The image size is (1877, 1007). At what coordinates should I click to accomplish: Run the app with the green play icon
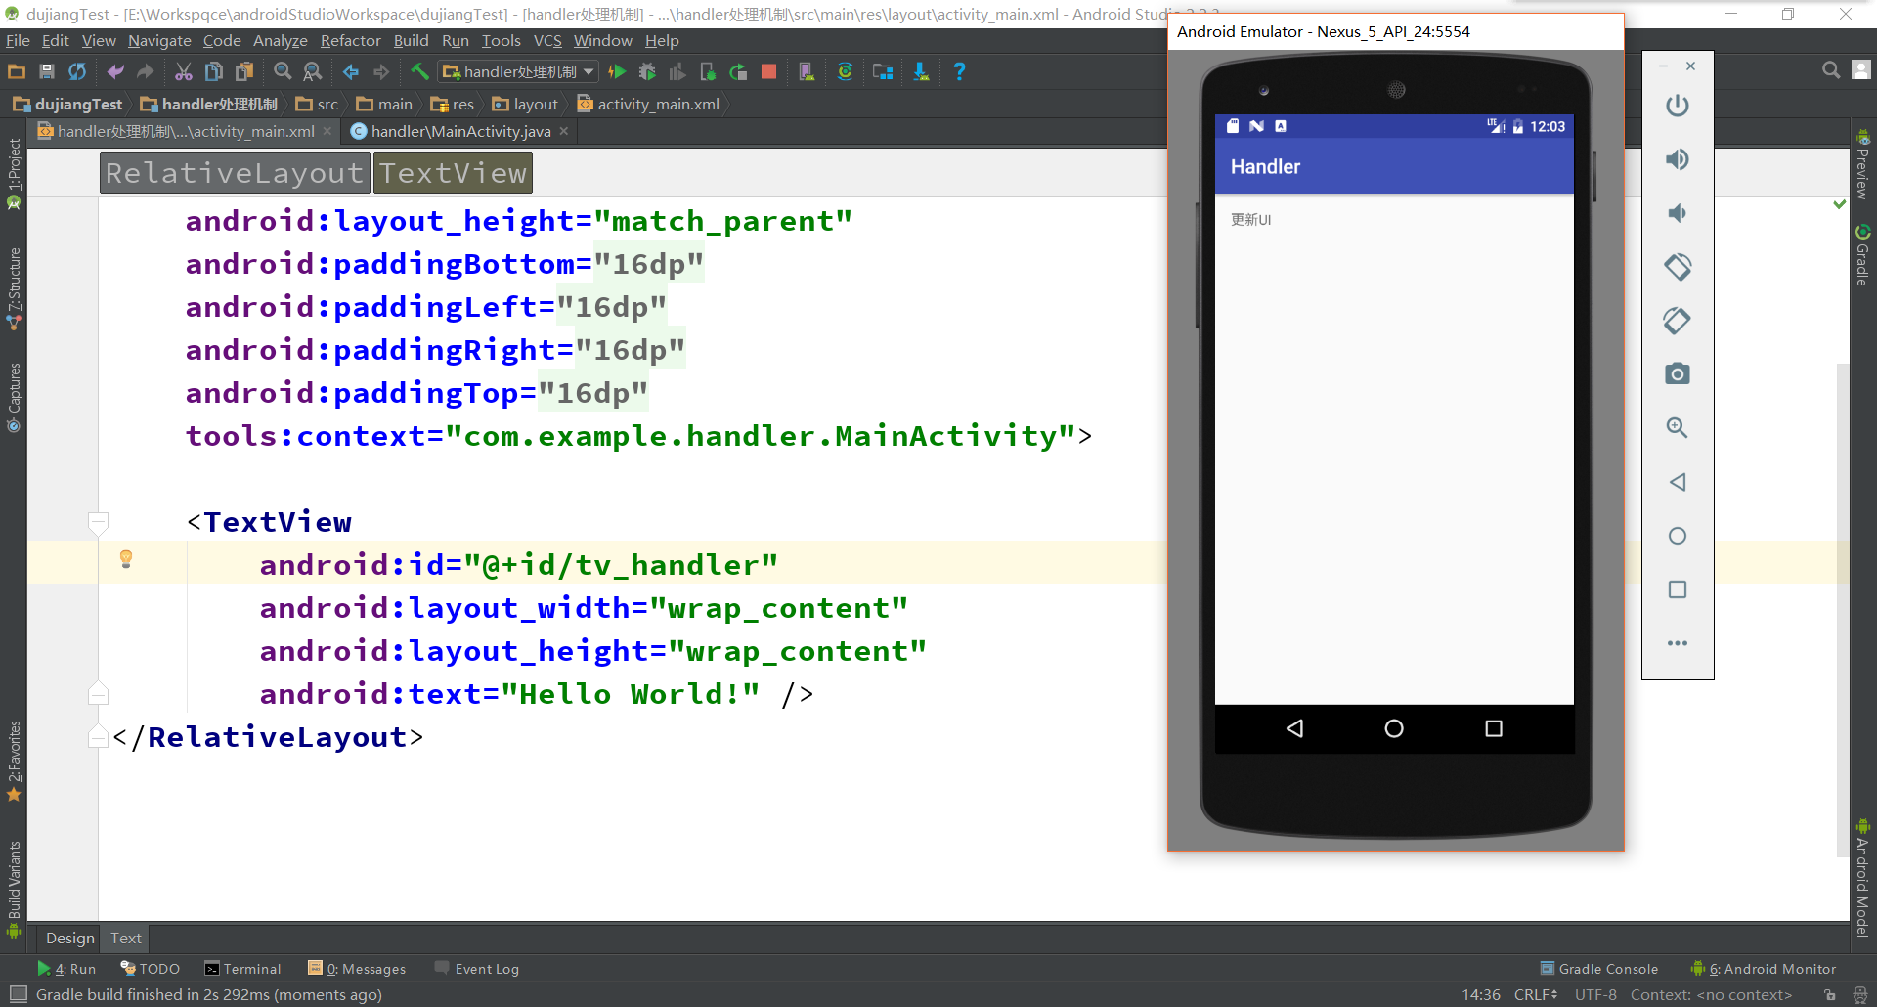(x=617, y=71)
